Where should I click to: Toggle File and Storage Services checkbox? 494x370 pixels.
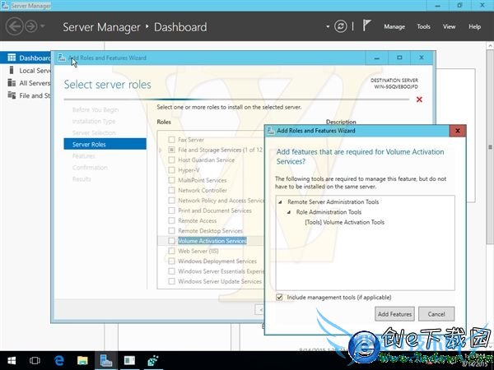pos(171,150)
